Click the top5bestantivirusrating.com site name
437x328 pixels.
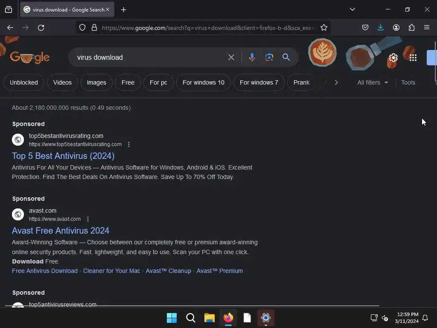[66, 136]
